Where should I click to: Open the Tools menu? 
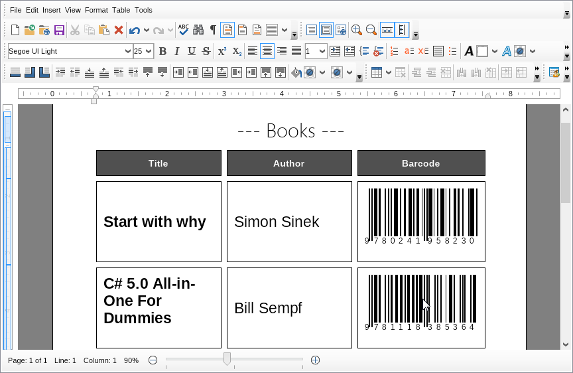[x=143, y=10]
